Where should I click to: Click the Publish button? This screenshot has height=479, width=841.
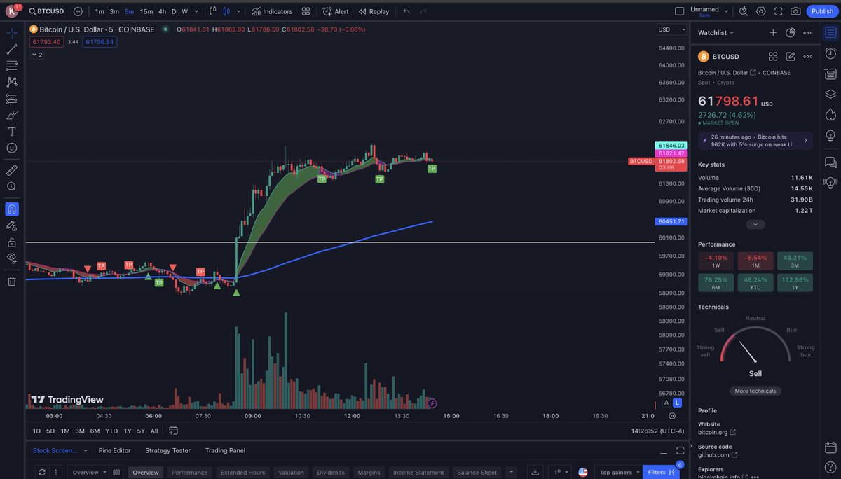click(x=822, y=11)
